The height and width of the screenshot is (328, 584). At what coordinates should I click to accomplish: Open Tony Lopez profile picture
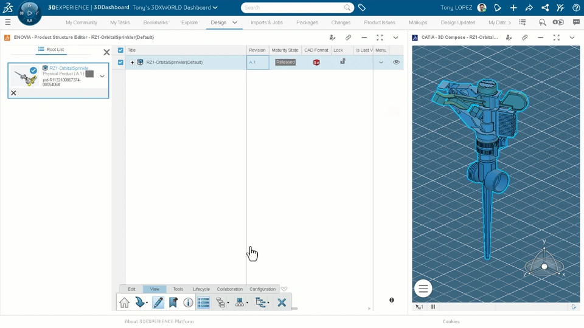pyautogui.click(x=482, y=7)
